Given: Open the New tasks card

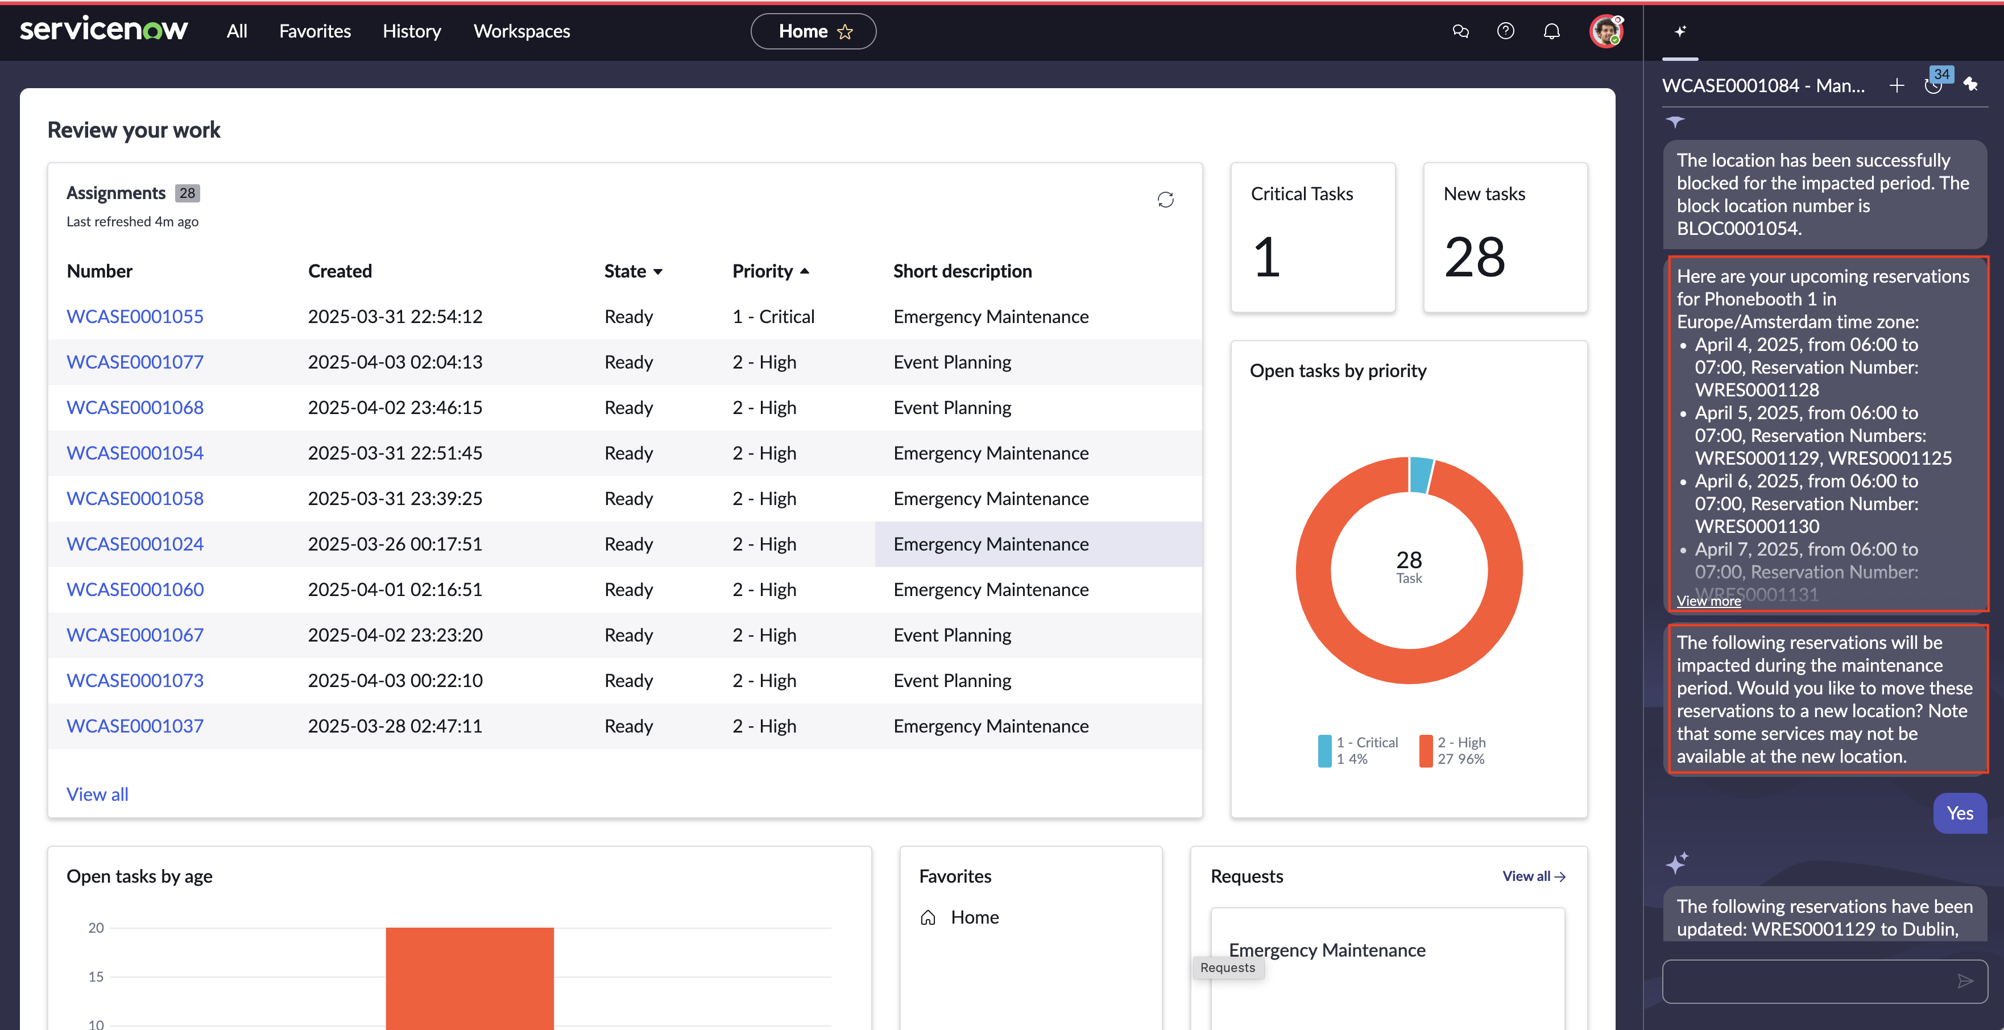Looking at the screenshot, I should (1505, 237).
